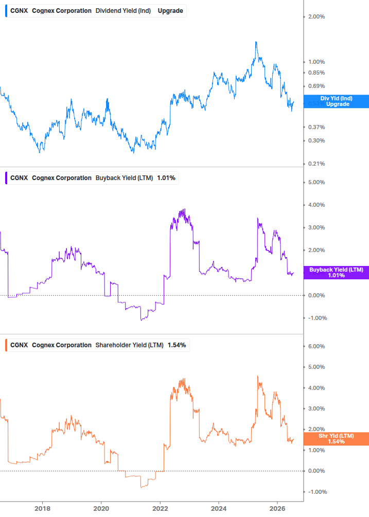Click the -1.00% tick on the buyback yield axis

coord(317,318)
